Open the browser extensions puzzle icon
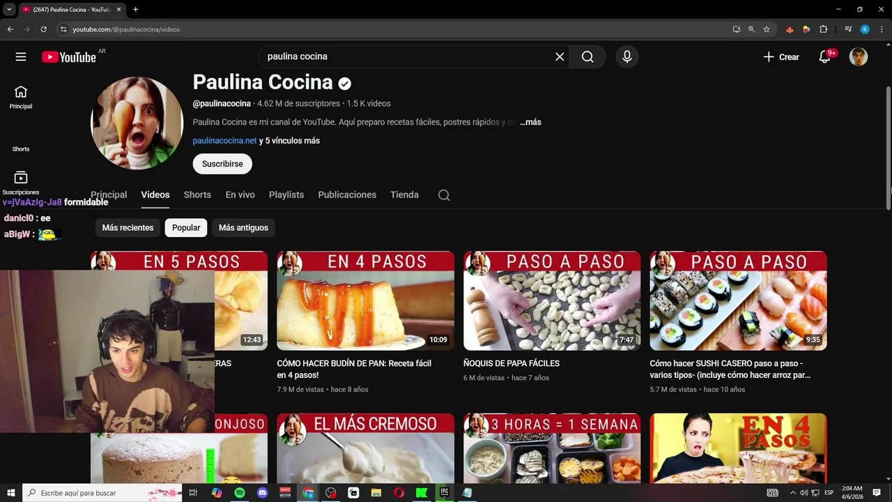The width and height of the screenshot is (892, 502). [823, 29]
